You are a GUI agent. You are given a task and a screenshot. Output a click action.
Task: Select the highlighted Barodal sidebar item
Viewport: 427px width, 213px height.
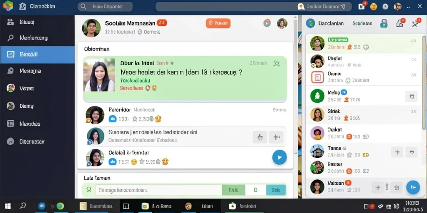(x=37, y=54)
